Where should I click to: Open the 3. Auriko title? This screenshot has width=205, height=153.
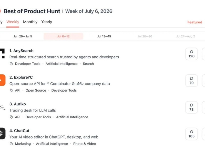coord(18,104)
